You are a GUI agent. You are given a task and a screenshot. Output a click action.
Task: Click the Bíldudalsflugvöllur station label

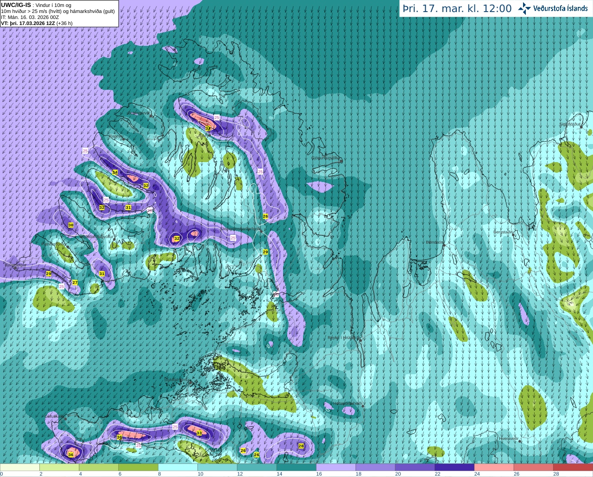click(x=96, y=236)
